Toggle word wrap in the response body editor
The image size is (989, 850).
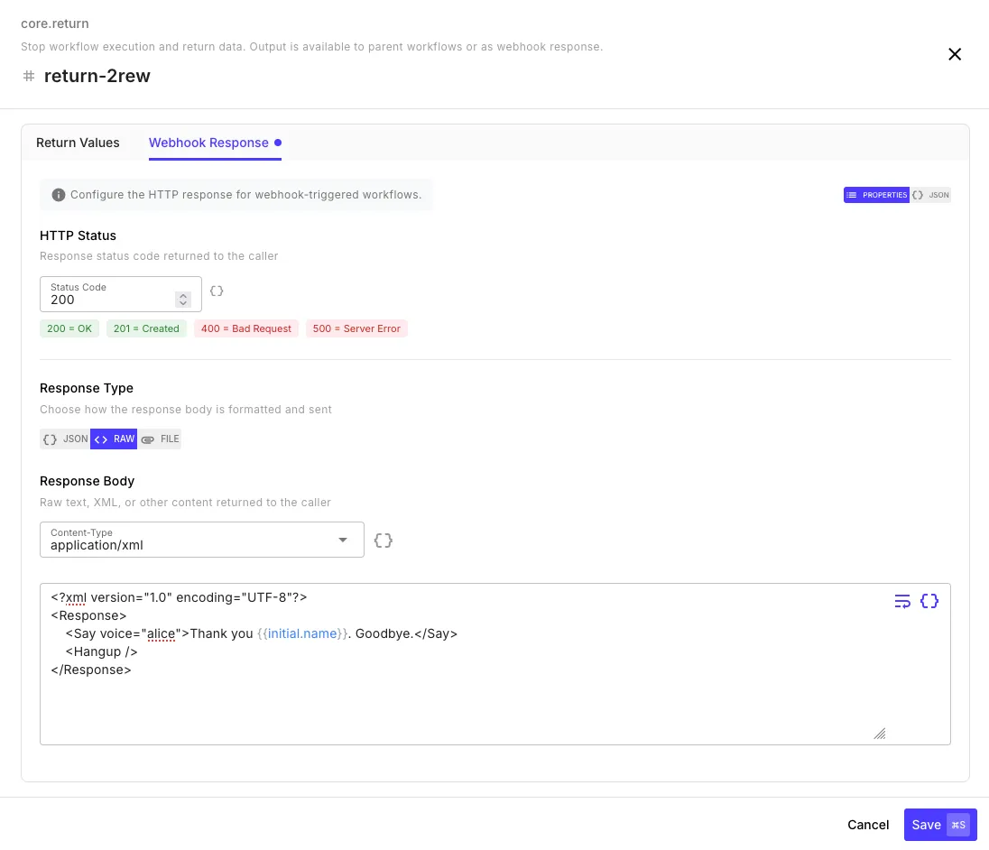point(902,601)
